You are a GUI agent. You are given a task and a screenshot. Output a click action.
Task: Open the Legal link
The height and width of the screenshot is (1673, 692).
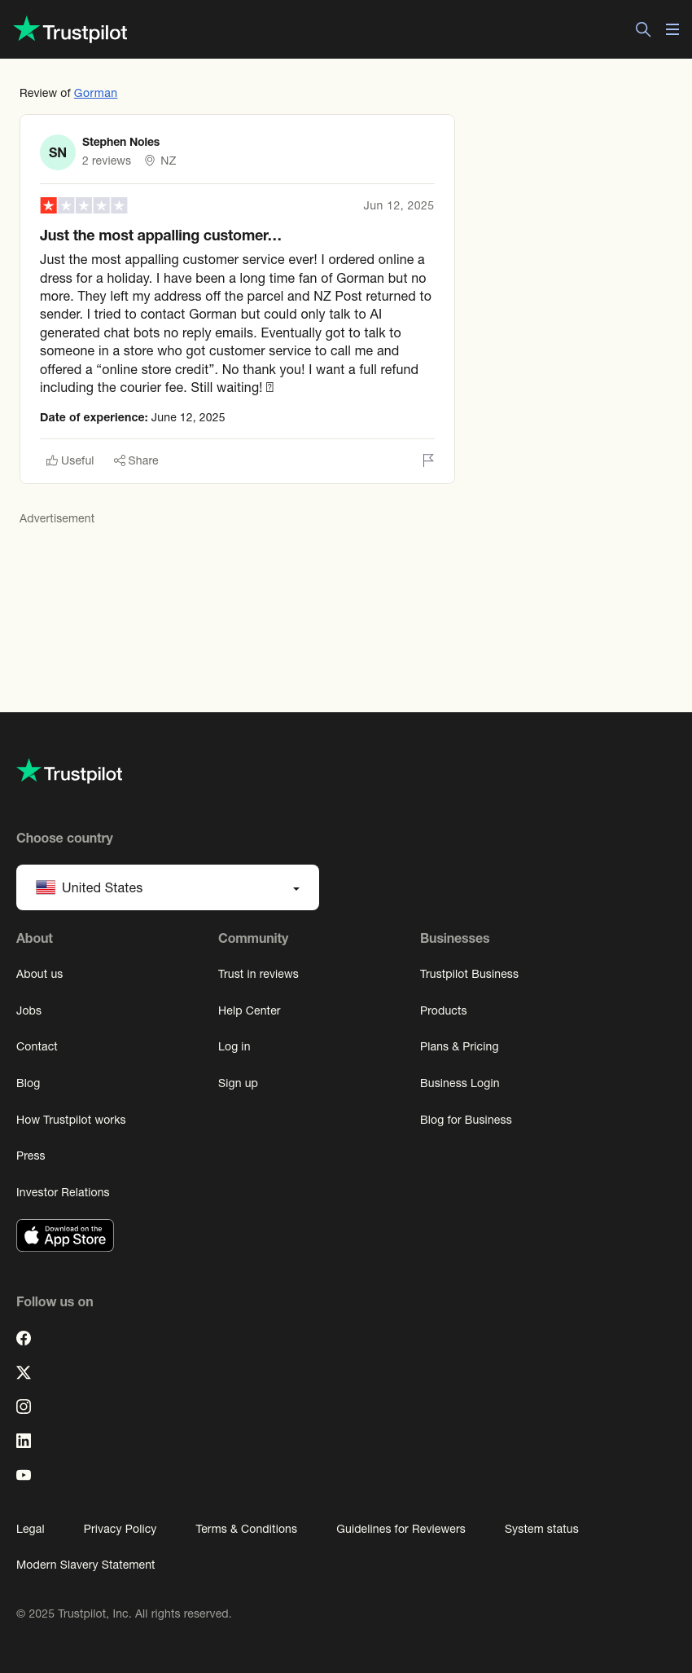click(30, 1529)
